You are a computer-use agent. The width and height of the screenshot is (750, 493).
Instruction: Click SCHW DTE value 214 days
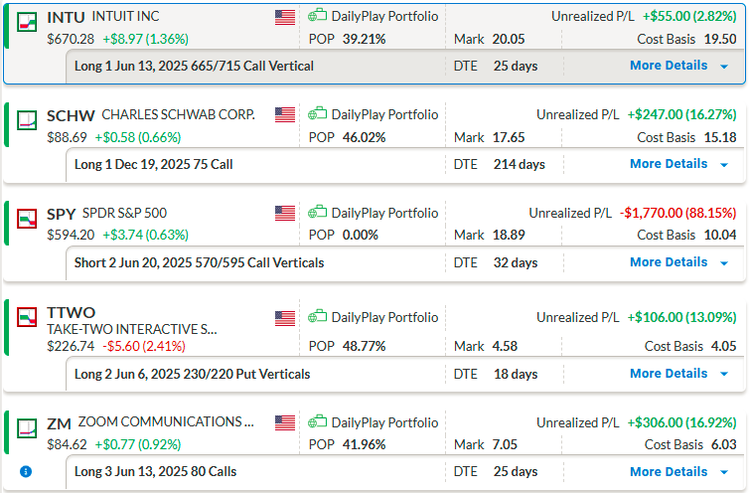pyautogui.click(x=520, y=164)
